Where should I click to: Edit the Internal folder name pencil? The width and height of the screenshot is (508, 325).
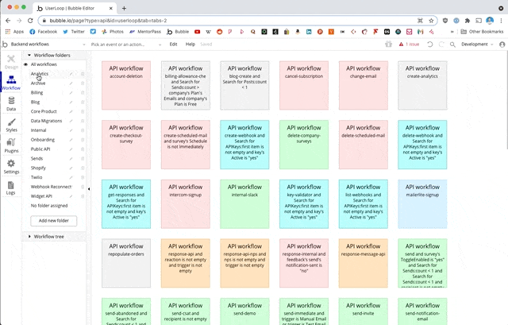pos(71,130)
